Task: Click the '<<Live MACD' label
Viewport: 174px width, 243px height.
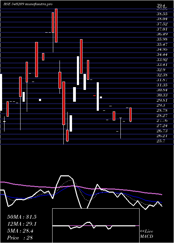Action: 147,234
